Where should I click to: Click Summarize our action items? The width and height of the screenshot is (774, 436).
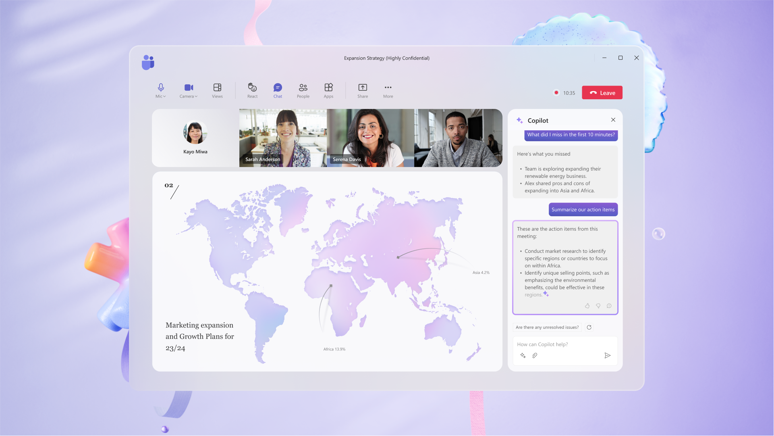[x=583, y=209]
